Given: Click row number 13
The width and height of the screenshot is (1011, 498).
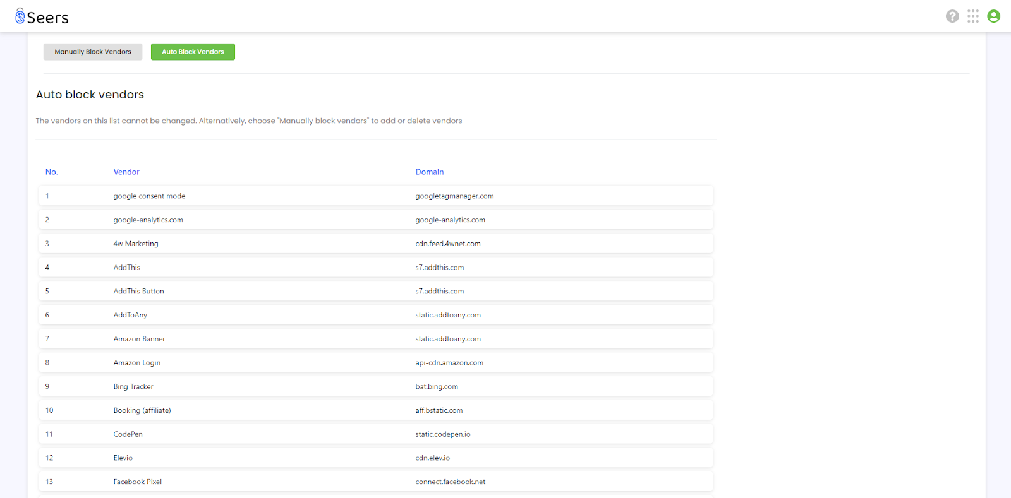Looking at the screenshot, I should tap(49, 482).
